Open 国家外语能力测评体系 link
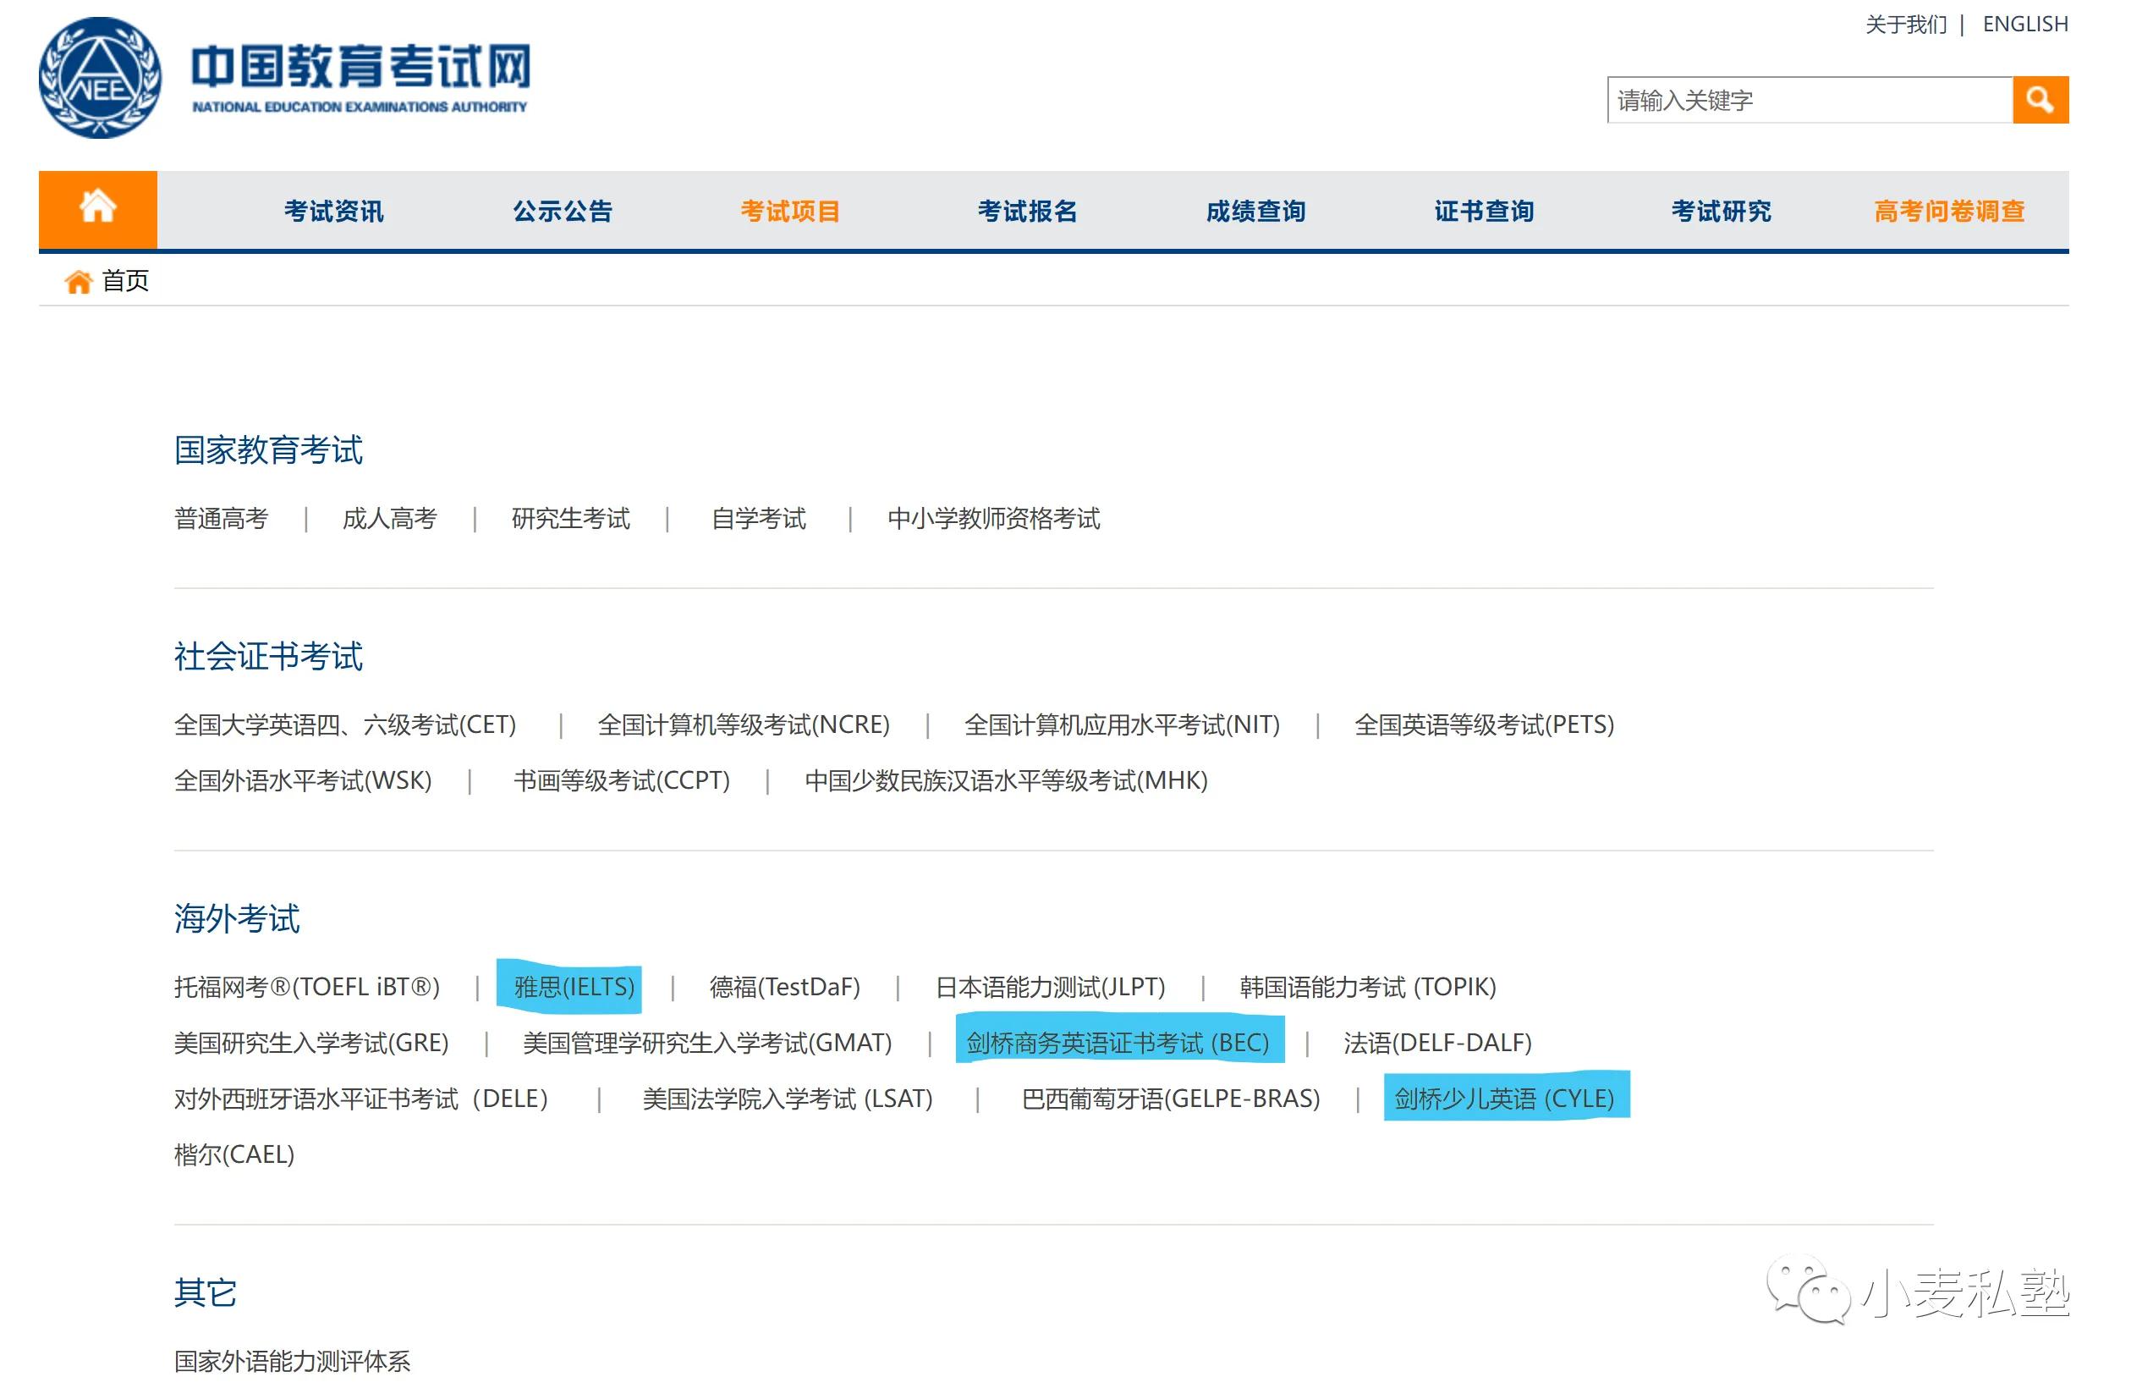 pyautogui.click(x=292, y=1361)
